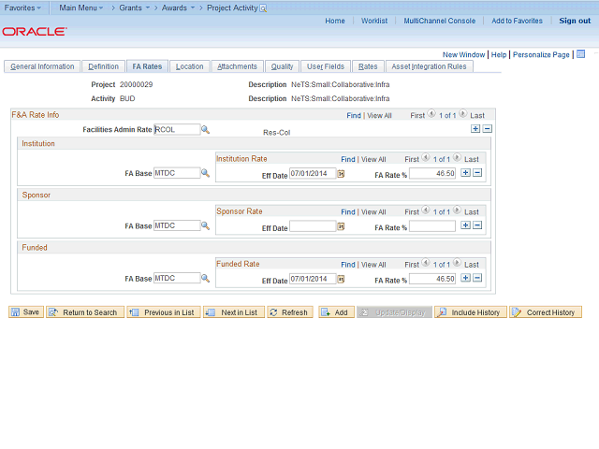Screen dimensions: 599x449
Task: Open calendar for Institution Rate Eff Date
Action: (x=341, y=174)
